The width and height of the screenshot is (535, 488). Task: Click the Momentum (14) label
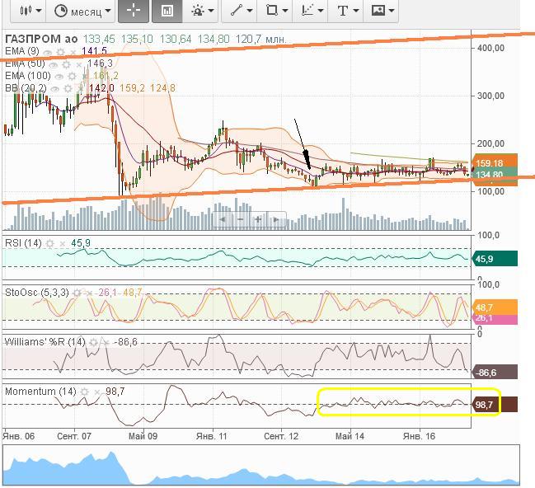coord(40,391)
